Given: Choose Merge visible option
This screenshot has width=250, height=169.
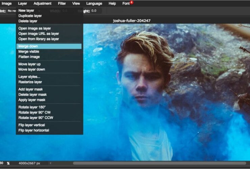Looking at the screenshot, I should [49, 52].
